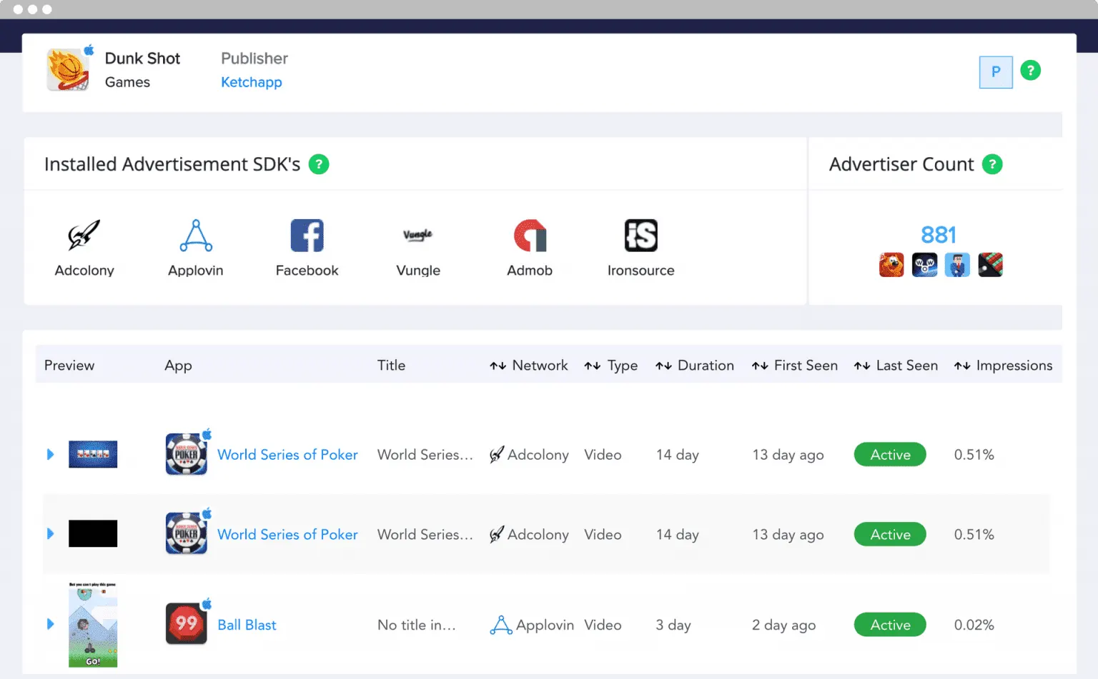Image resolution: width=1098 pixels, height=679 pixels.
Task: Expand first World Series of Poker row
Action: click(x=50, y=454)
